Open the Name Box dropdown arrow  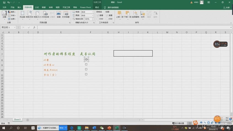coord(15,28)
